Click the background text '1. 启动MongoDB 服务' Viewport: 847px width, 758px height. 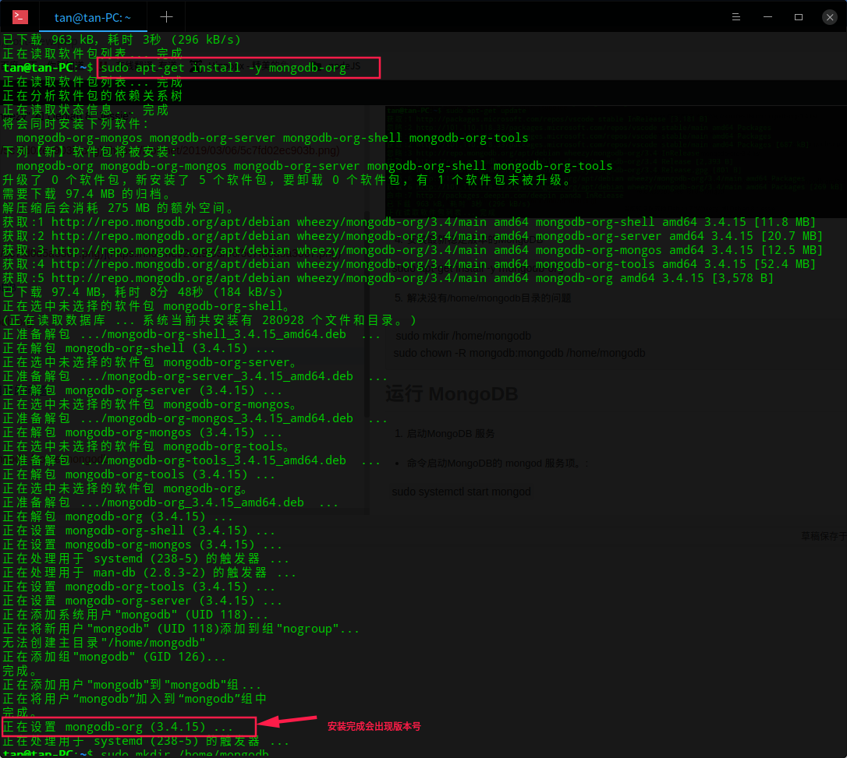(445, 433)
